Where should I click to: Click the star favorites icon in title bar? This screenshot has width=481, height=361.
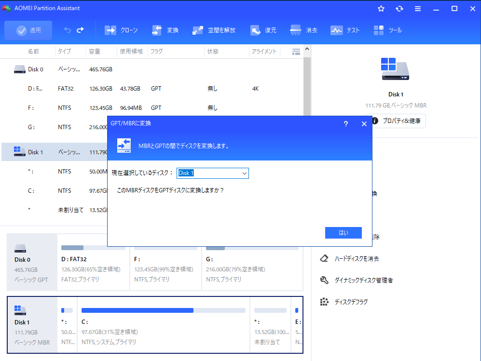pyautogui.click(x=381, y=9)
